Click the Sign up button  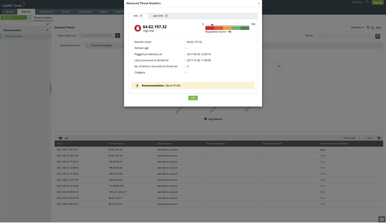click(x=378, y=3)
